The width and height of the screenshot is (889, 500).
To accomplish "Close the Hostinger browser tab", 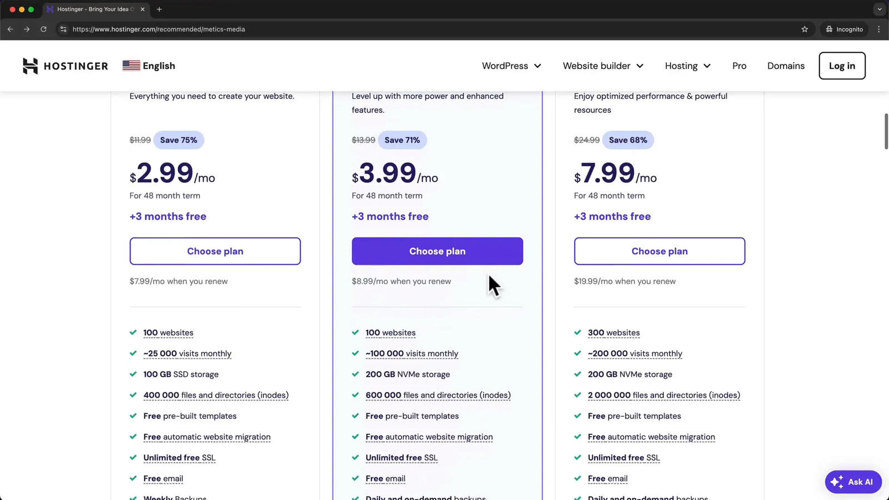I will pyautogui.click(x=143, y=9).
